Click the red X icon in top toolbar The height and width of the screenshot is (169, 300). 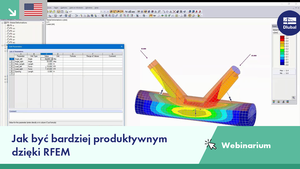[174, 12]
